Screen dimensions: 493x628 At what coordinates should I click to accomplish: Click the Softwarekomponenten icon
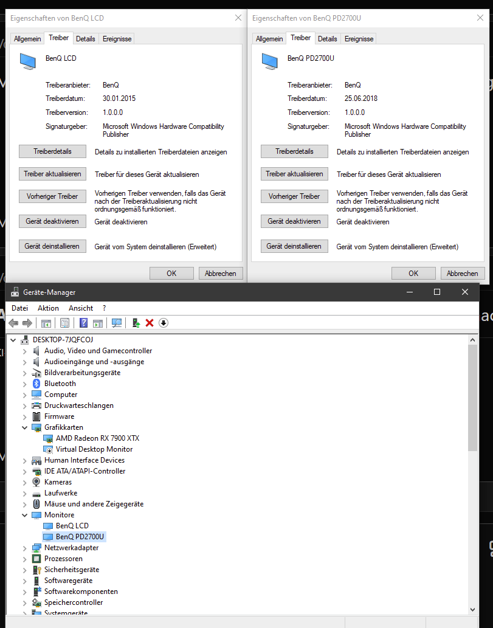coord(36,592)
